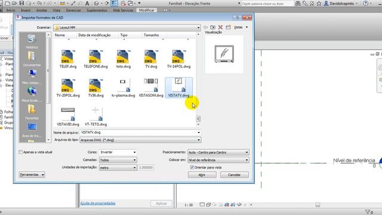Open Meu computador in places sidebar
Screen dimensions: 382x215
point(32,77)
